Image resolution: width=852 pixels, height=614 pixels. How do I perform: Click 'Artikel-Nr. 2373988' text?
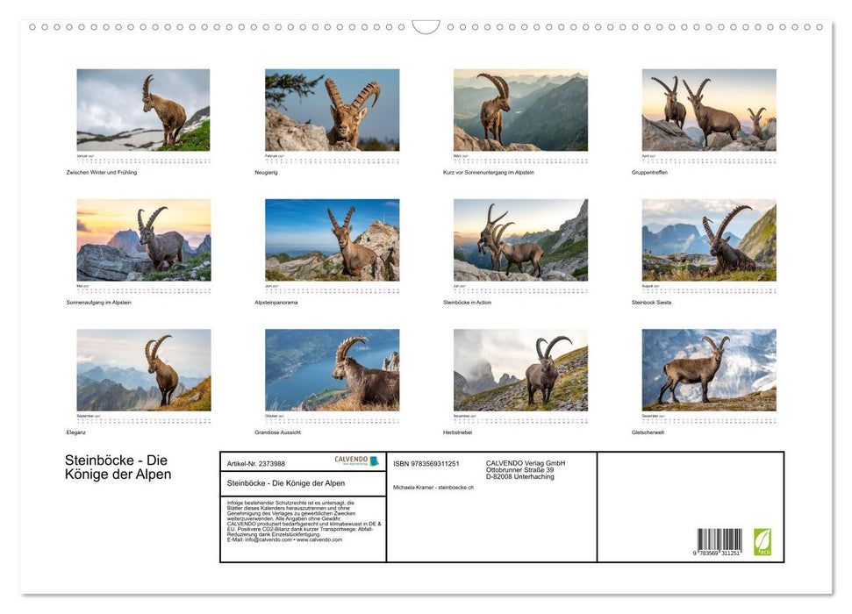pyautogui.click(x=256, y=463)
